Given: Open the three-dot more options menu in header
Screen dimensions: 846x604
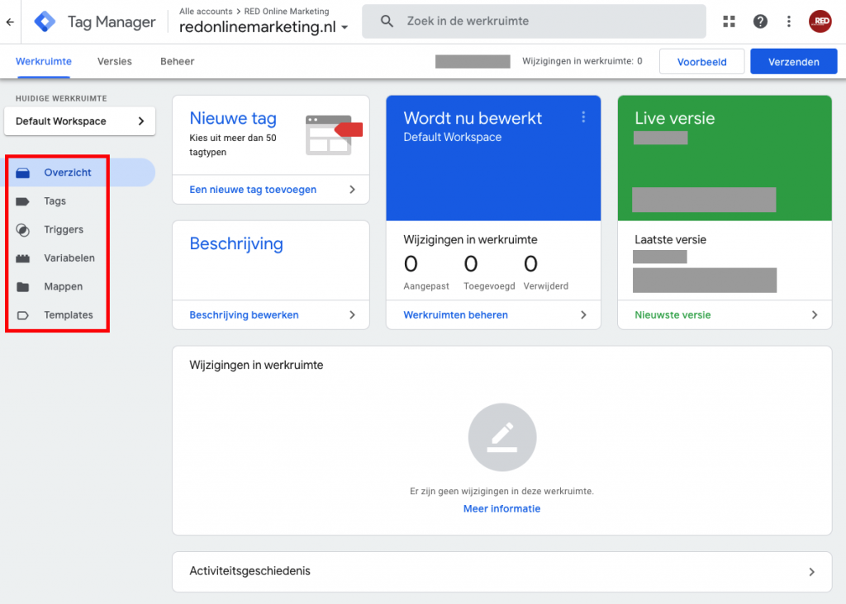Looking at the screenshot, I should coord(789,21).
